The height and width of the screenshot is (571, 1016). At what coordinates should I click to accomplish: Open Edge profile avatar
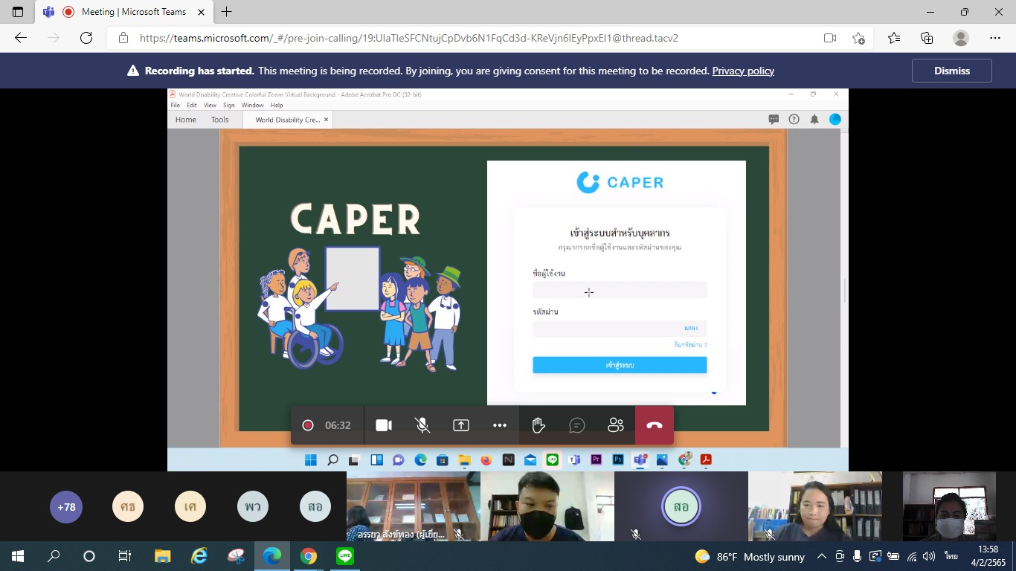coord(961,38)
